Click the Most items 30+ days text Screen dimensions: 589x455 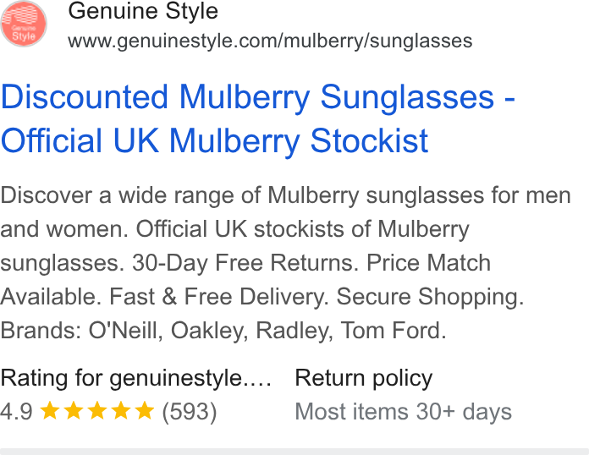[x=403, y=412]
